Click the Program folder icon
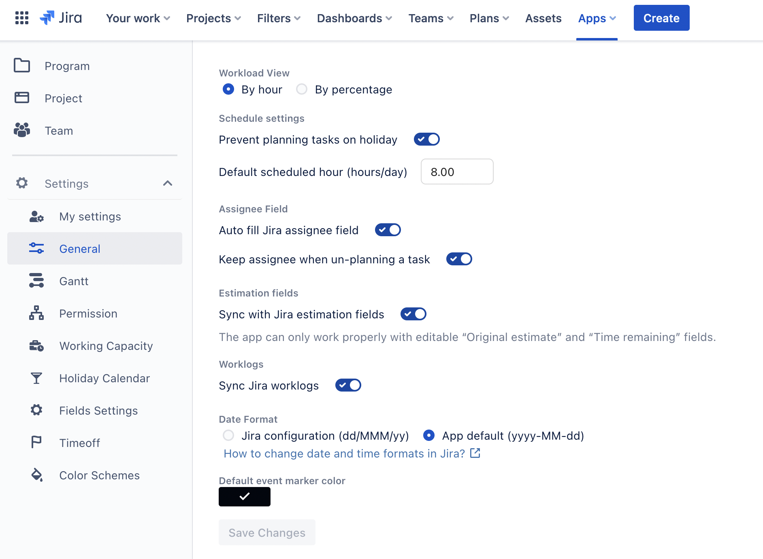The image size is (763, 559). 22,66
